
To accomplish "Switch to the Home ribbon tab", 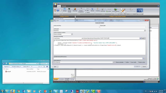I will [x=59, y=6].
